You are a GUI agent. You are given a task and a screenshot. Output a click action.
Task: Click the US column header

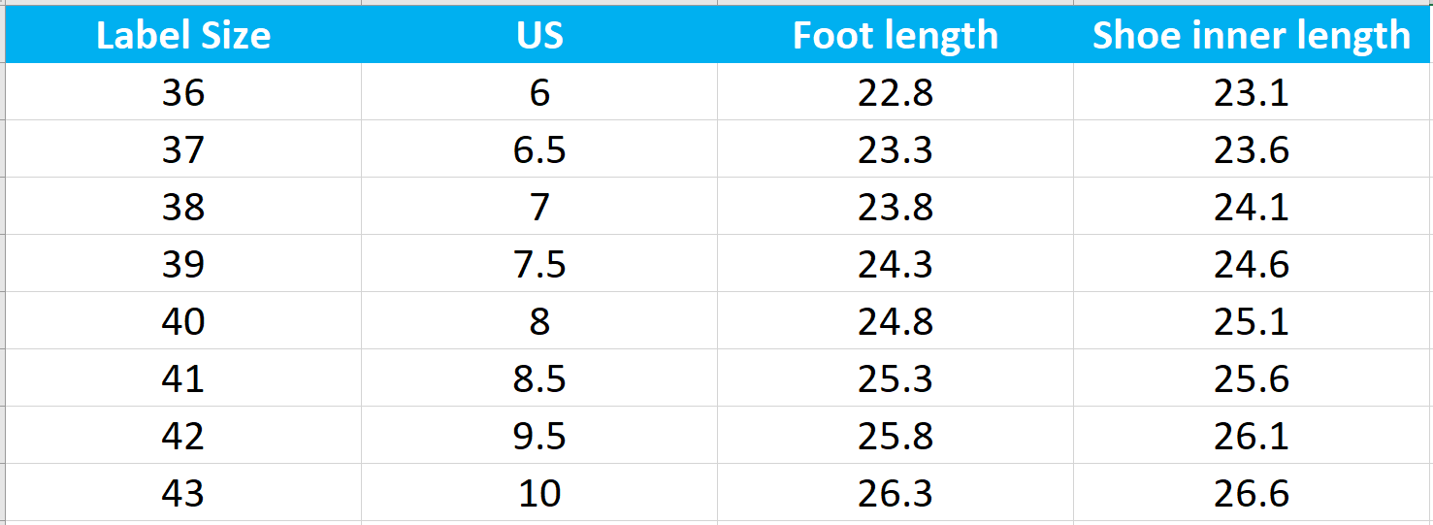(539, 36)
